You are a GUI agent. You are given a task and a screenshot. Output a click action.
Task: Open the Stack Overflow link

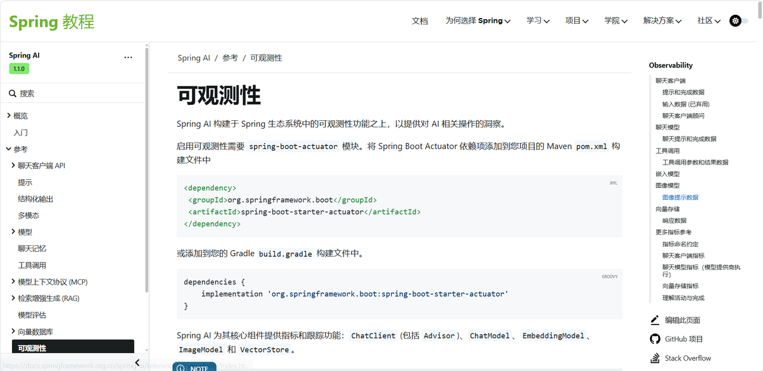point(688,358)
